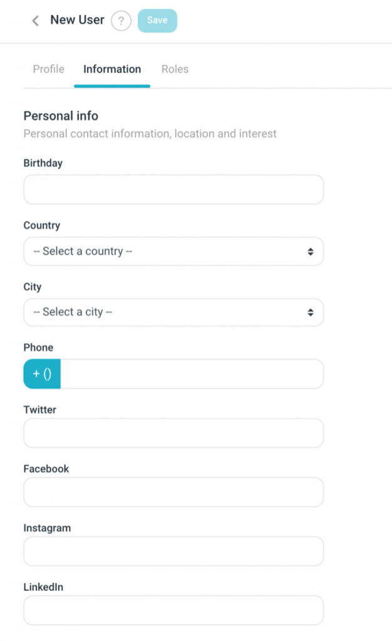The height and width of the screenshot is (641, 392).
Task: Click the back arrow icon
Action: pos(36,21)
